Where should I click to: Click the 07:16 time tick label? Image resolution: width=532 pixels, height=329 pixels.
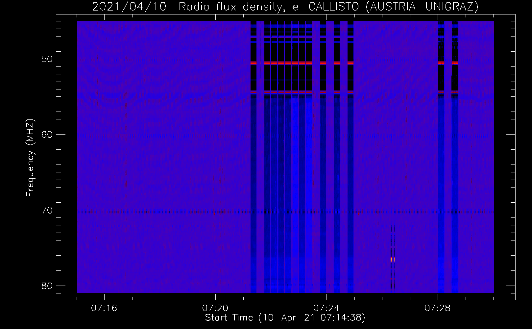[x=104, y=308]
